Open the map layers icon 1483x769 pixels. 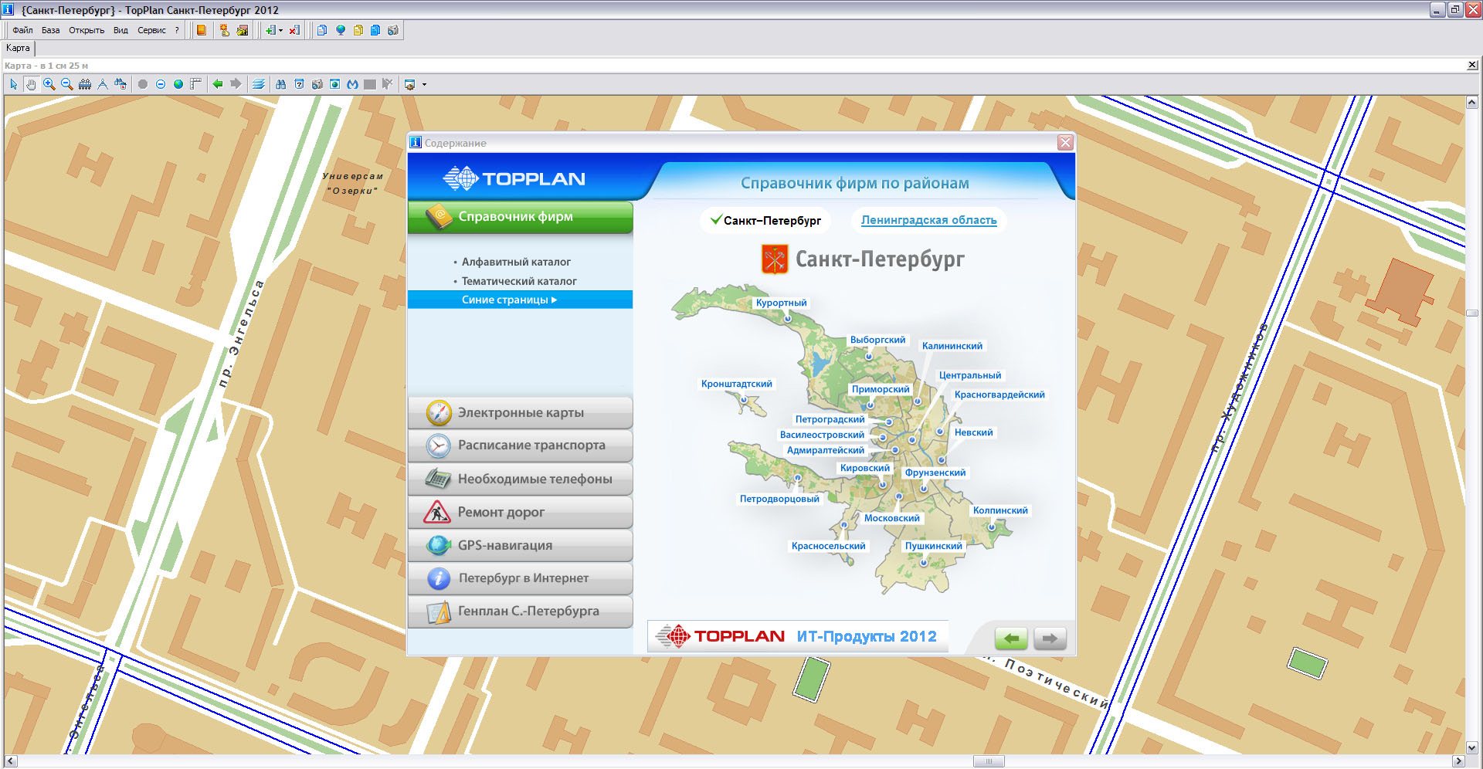(x=259, y=84)
